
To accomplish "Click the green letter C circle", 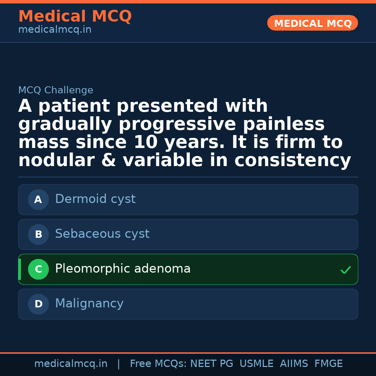I will (x=38, y=269).
